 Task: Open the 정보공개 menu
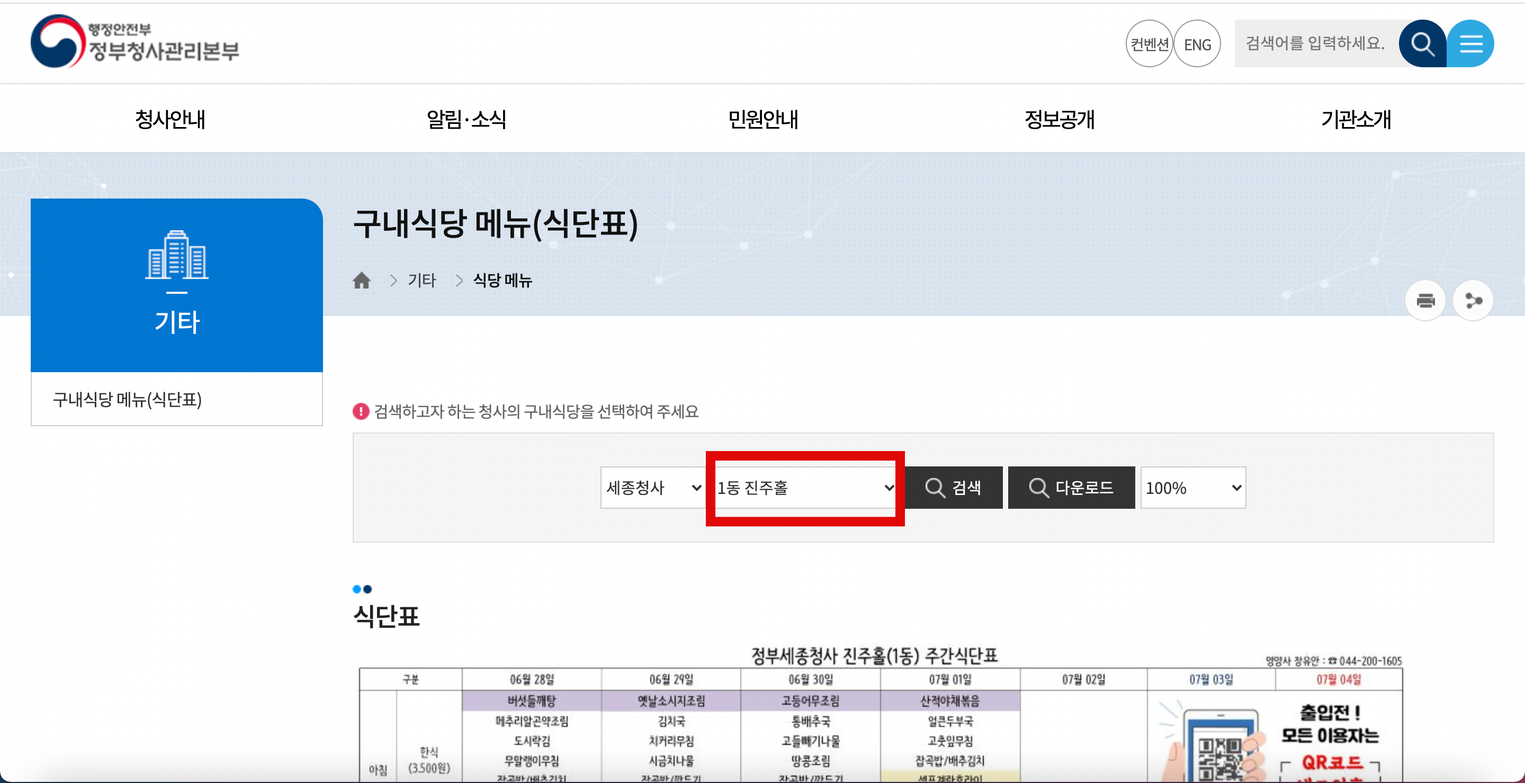click(1059, 120)
